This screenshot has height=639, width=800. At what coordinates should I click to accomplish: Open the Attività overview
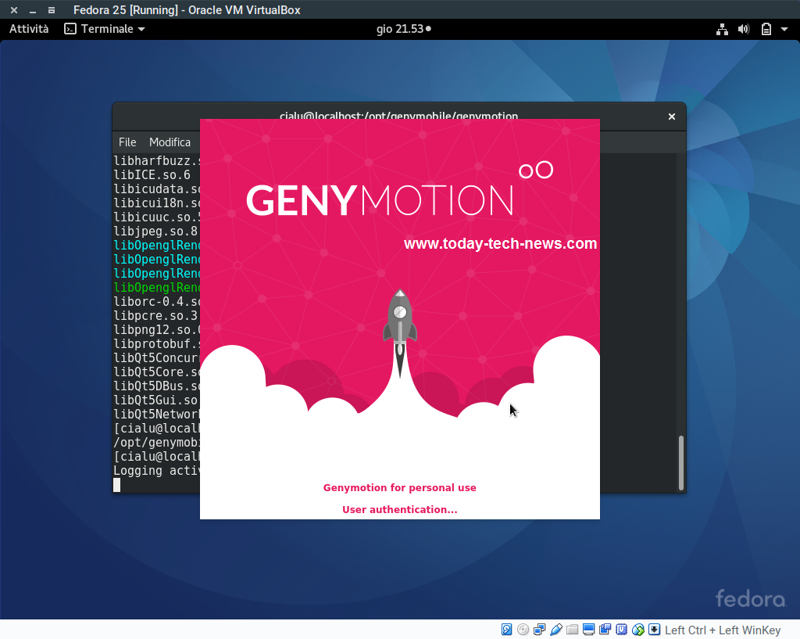point(29,29)
